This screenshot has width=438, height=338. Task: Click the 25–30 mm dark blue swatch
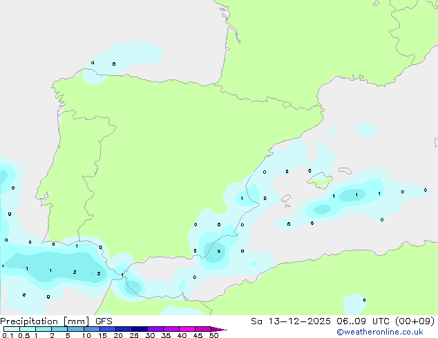[x=140, y=329]
